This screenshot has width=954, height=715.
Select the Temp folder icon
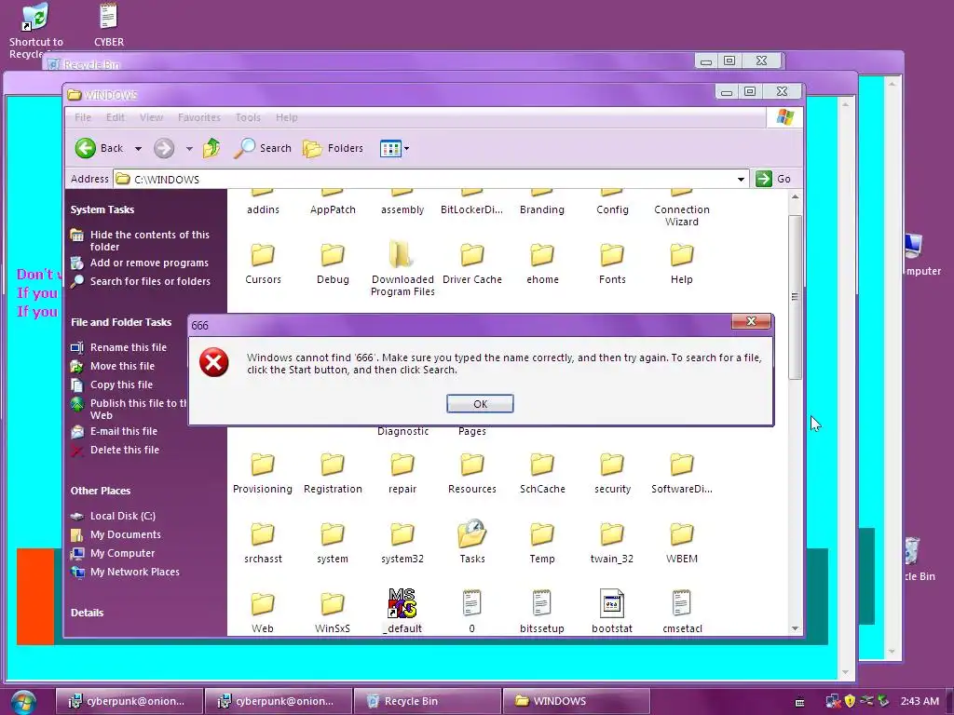click(x=542, y=534)
